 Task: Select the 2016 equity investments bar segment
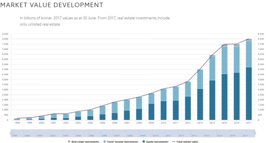pyautogui.click(x=237, y=96)
